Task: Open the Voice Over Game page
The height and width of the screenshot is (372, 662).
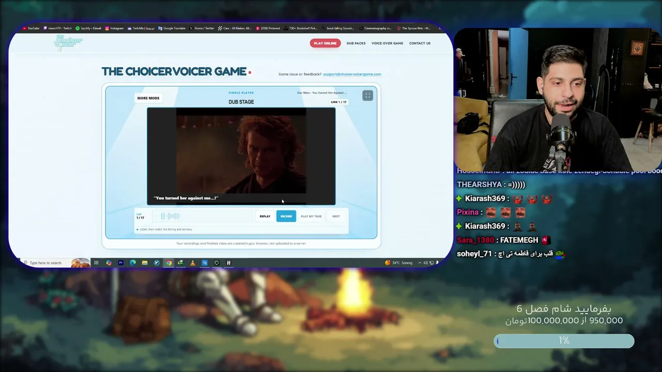Action: pos(387,43)
